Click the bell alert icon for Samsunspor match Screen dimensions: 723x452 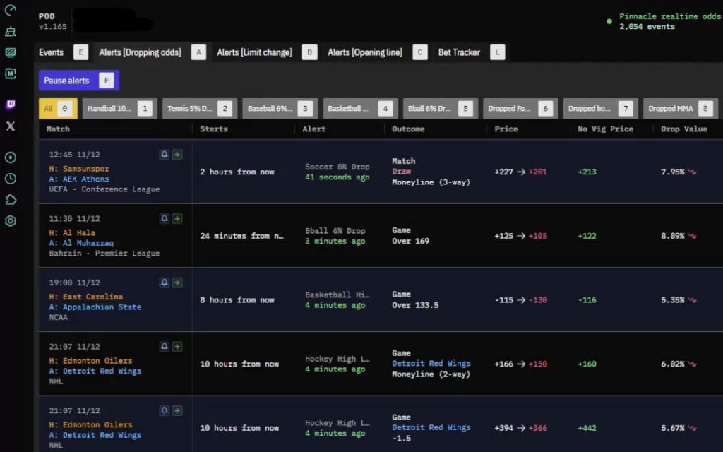coord(164,154)
